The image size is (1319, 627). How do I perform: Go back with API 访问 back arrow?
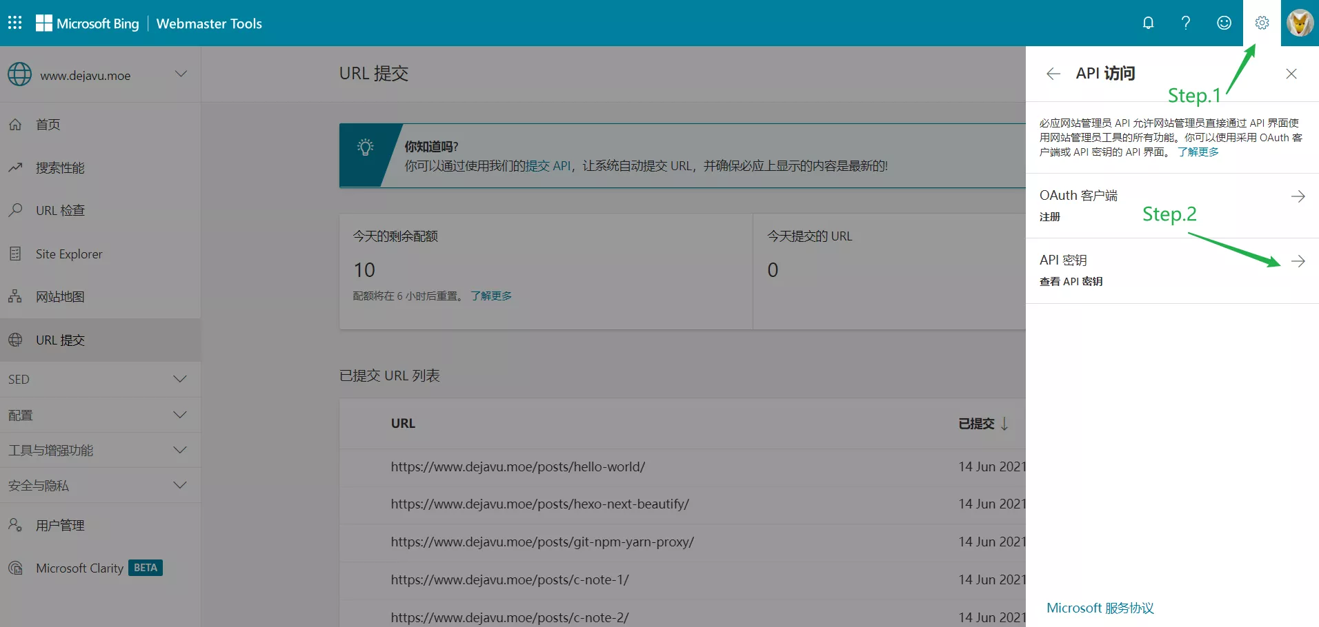point(1053,74)
